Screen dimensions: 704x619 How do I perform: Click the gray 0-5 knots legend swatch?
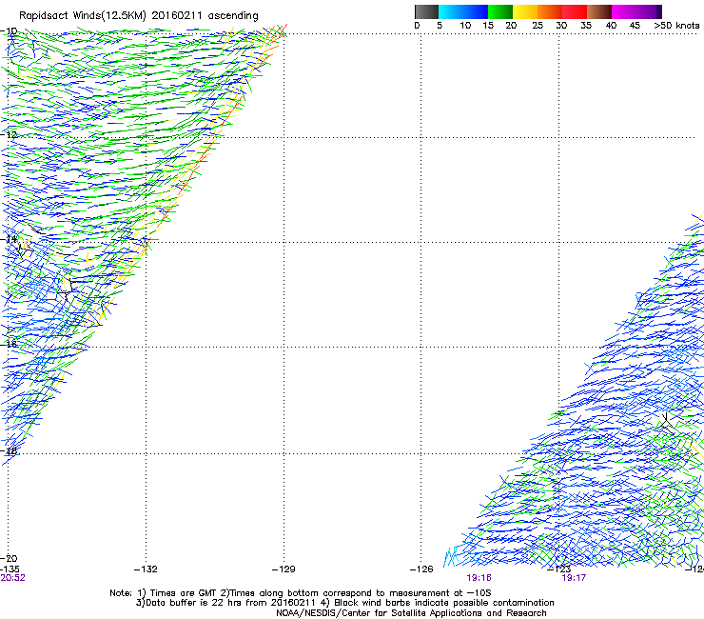426,11
